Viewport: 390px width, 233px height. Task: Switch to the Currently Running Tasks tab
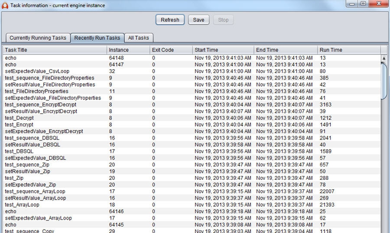38,38
